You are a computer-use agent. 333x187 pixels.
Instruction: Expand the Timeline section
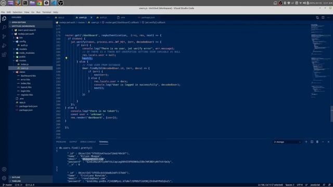[30, 181]
